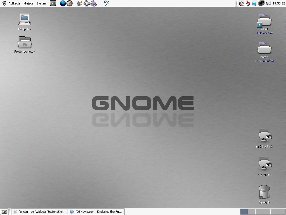Open the GNOME foot main menu icon
The height and width of the screenshot is (215, 286).
4,3
